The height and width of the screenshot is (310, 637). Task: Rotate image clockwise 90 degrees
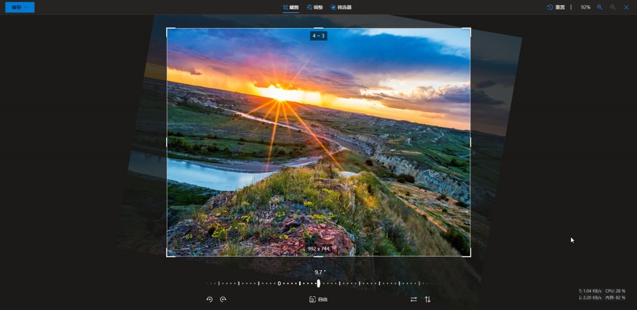(x=223, y=299)
